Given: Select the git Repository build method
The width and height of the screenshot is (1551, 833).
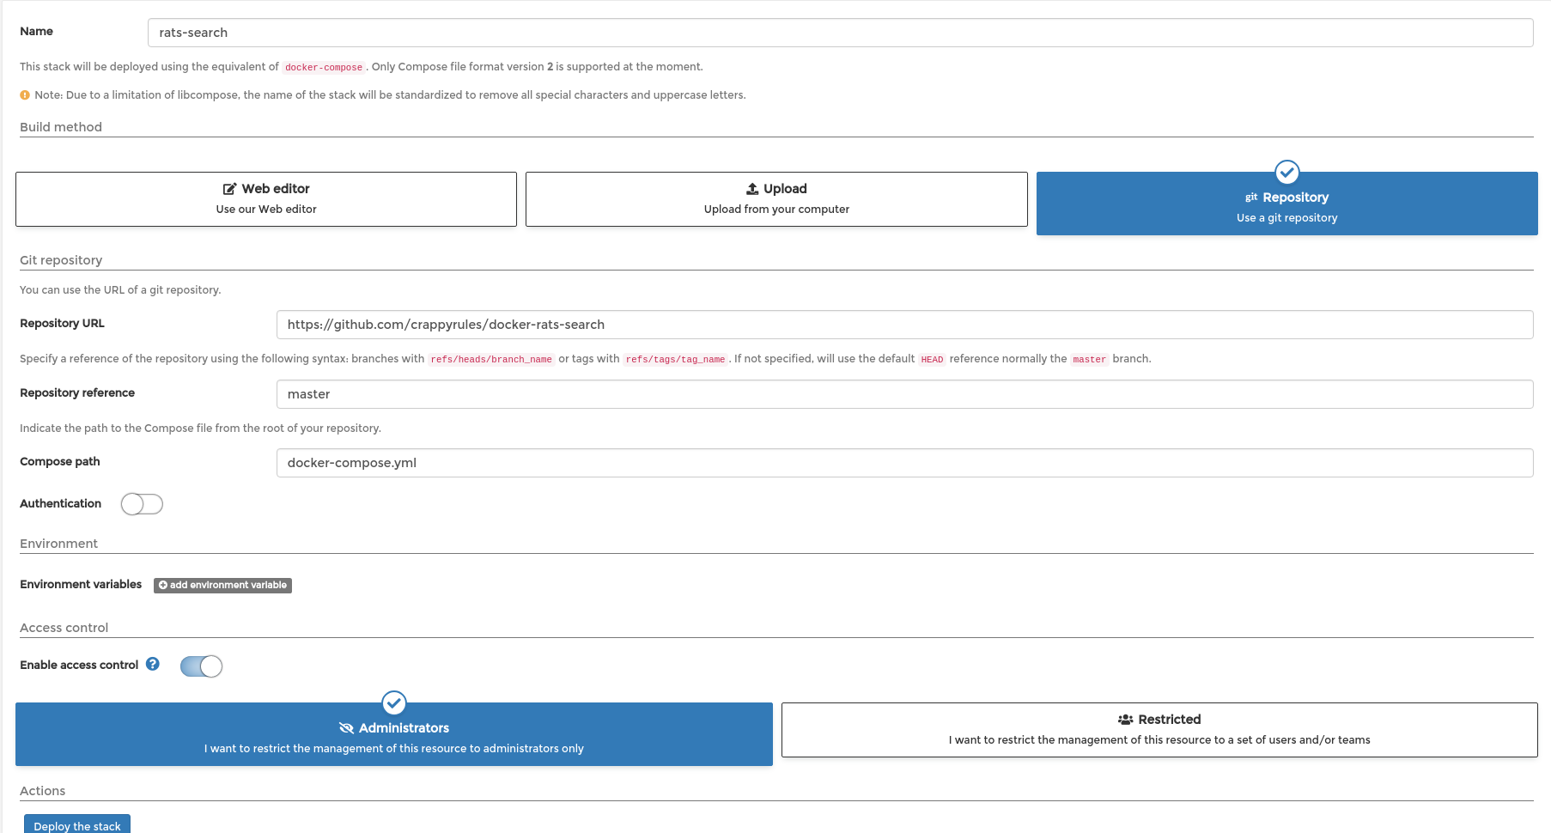Looking at the screenshot, I should (x=1286, y=204).
